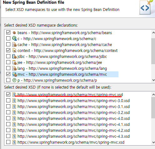The height and width of the screenshot is (149, 155).
Task: Select the context schema row text
Action: tap(67, 51)
